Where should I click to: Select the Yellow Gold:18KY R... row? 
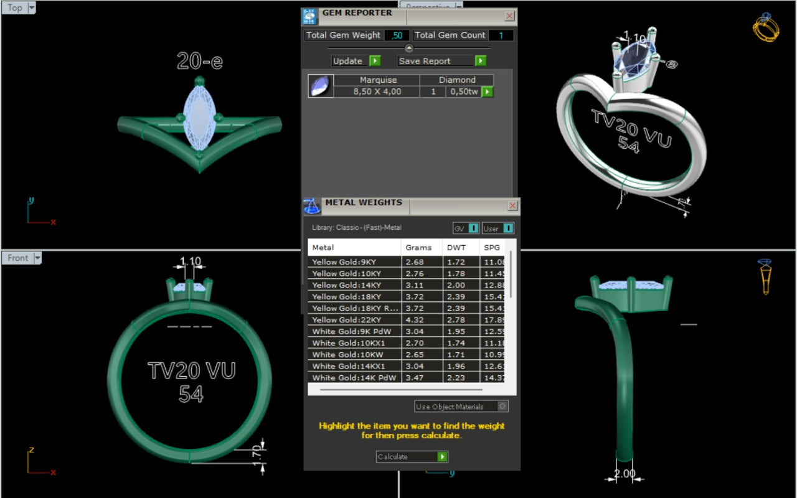click(406, 308)
